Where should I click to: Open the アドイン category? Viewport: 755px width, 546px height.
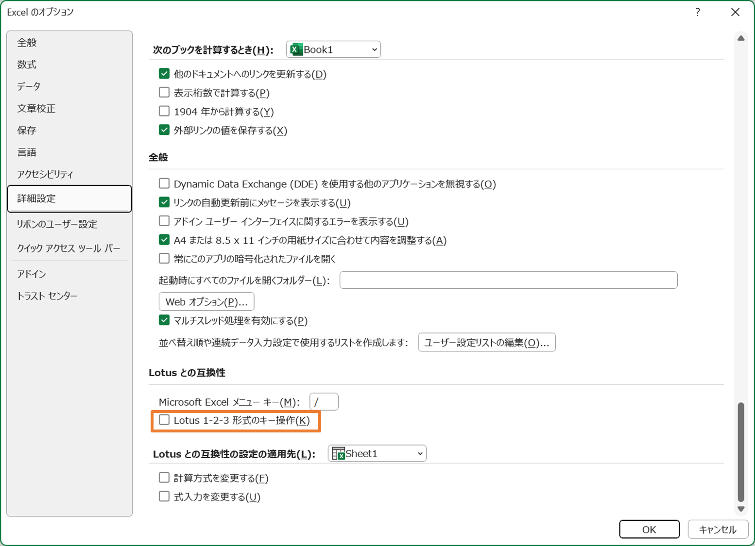coord(69,274)
